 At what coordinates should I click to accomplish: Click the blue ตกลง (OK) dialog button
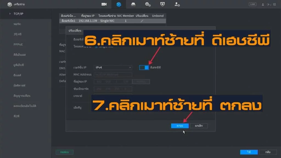pos(180,126)
